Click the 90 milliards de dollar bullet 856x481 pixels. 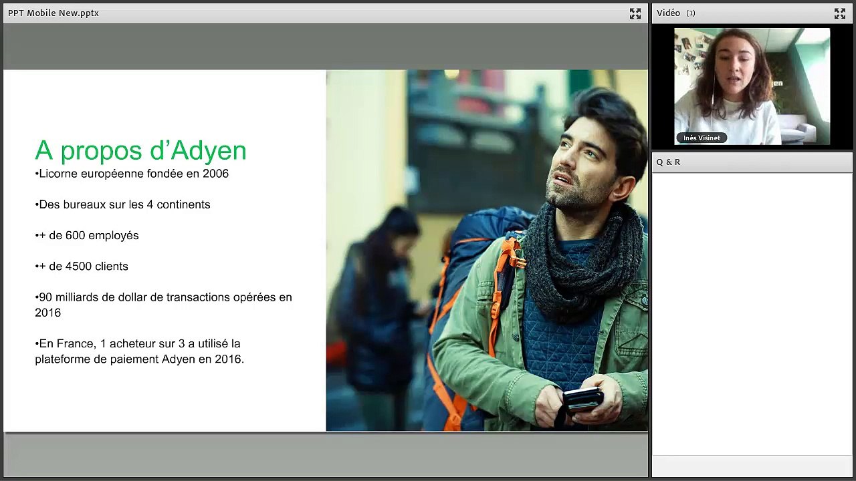tap(163, 305)
